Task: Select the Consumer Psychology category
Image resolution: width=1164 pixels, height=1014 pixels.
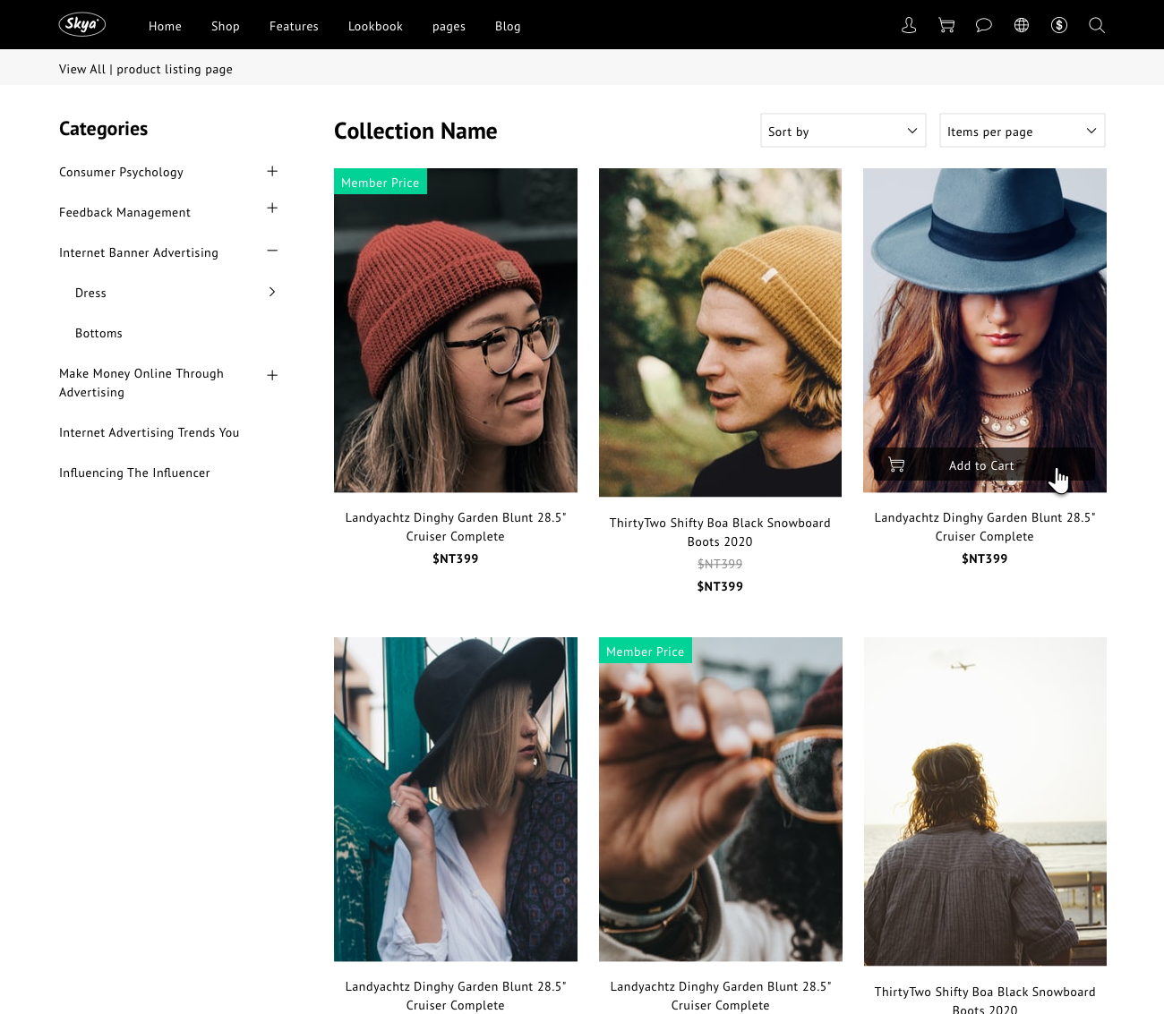Action: pos(121,172)
